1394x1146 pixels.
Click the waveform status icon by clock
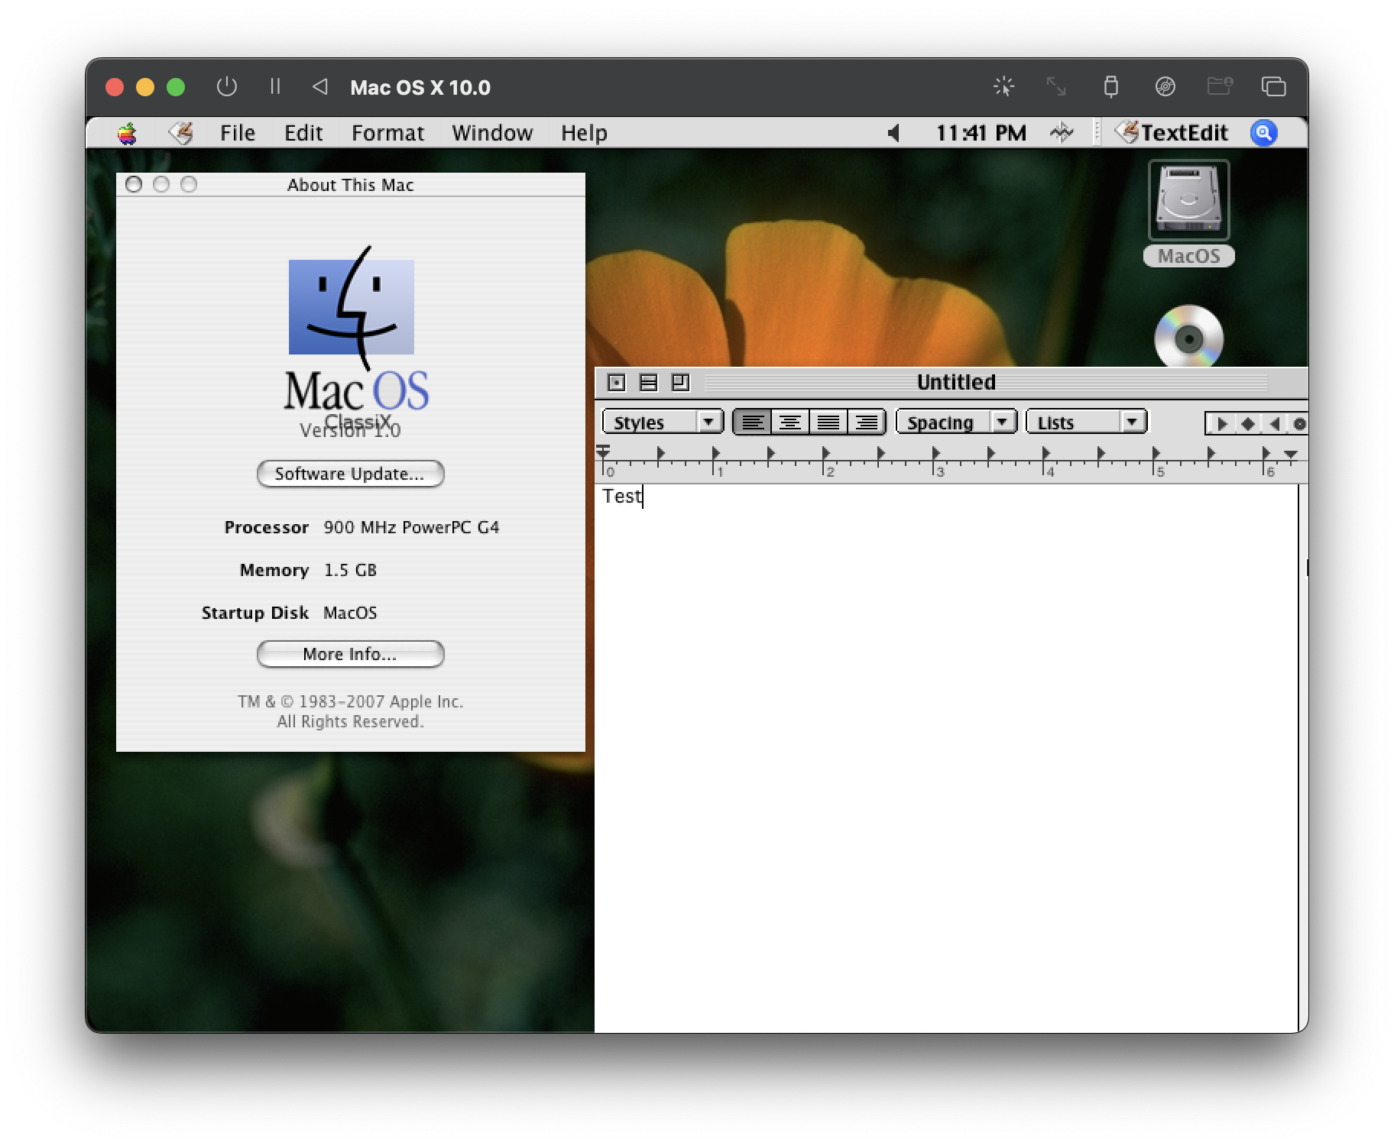click(x=1062, y=133)
